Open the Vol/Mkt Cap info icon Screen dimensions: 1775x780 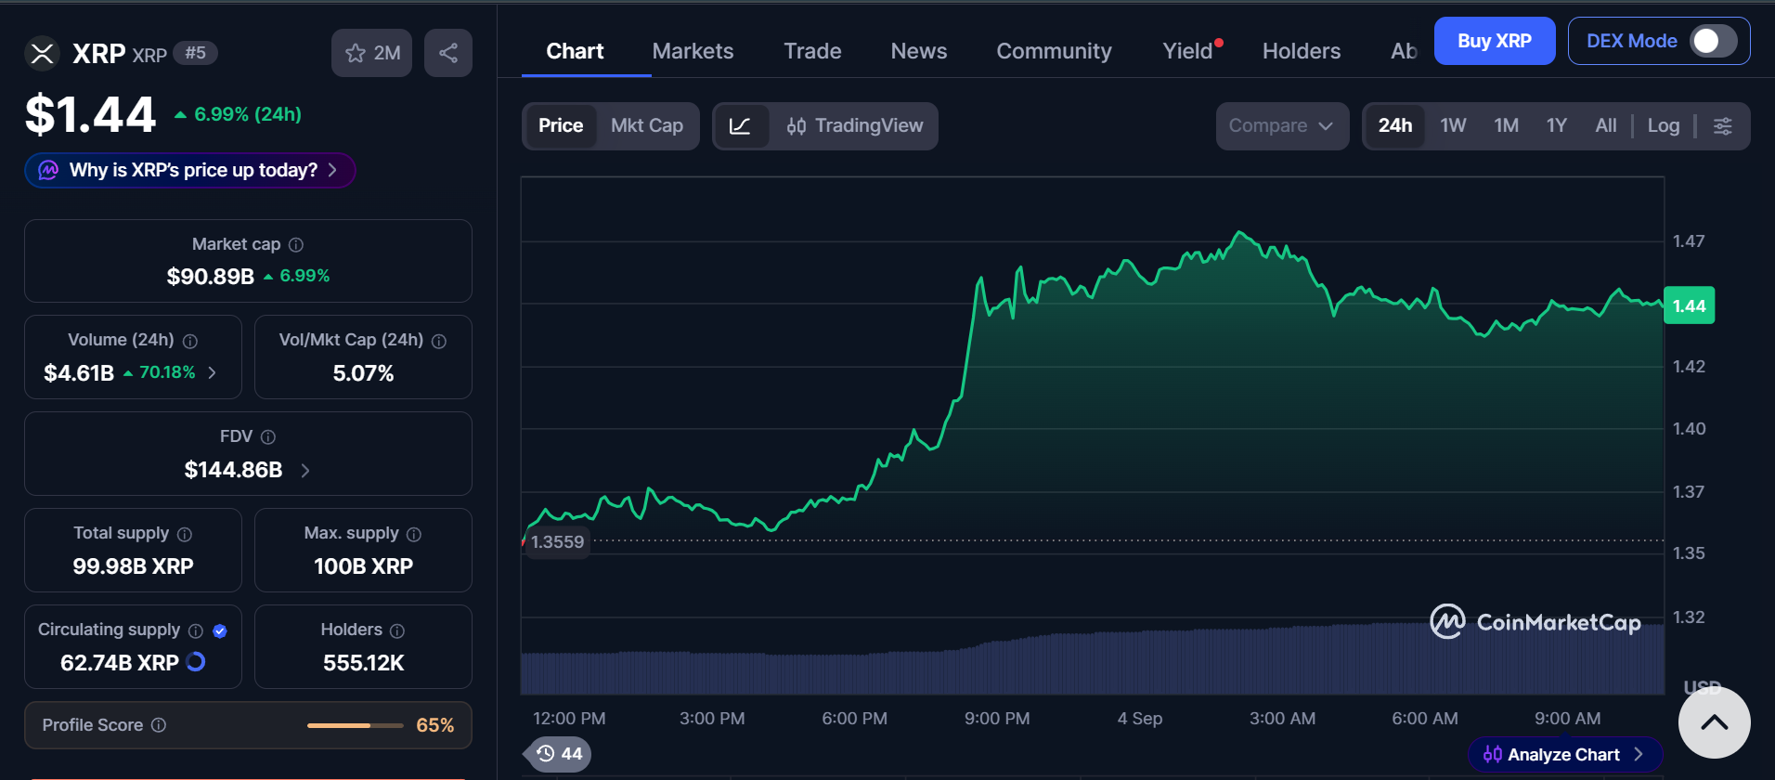[439, 342]
